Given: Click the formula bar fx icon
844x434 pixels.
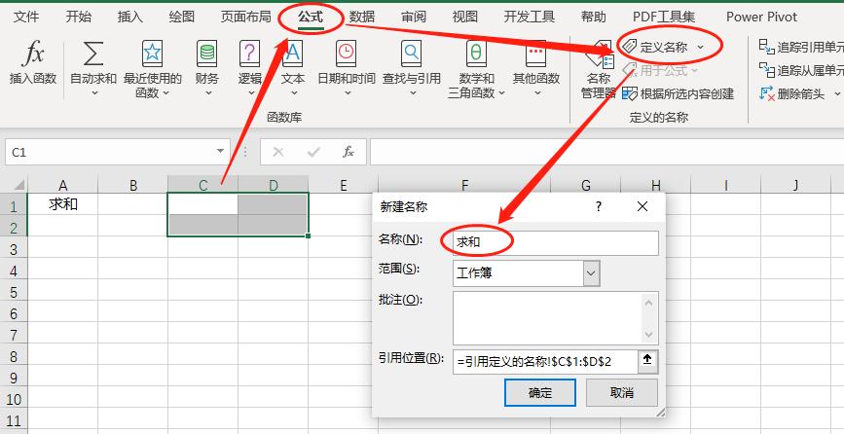Looking at the screenshot, I should pyautogui.click(x=349, y=152).
